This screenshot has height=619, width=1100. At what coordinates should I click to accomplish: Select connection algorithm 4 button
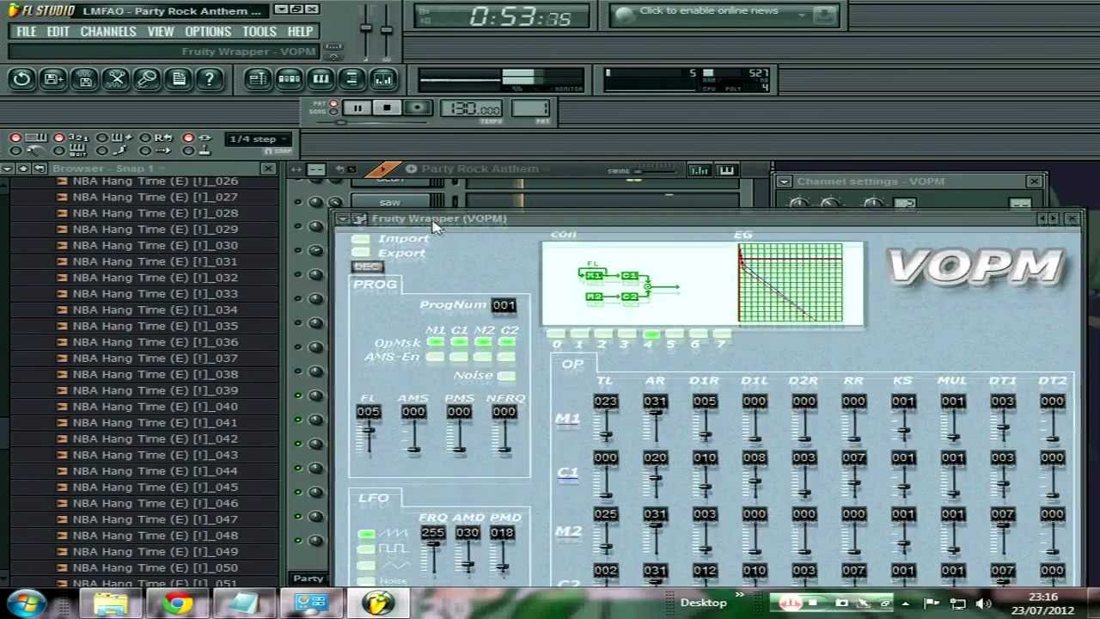point(650,334)
